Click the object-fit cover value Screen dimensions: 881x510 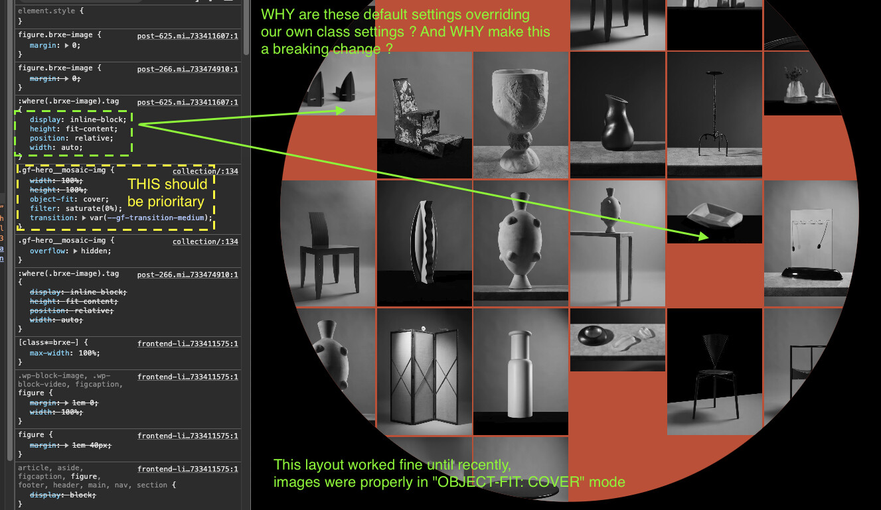(x=94, y=199)
